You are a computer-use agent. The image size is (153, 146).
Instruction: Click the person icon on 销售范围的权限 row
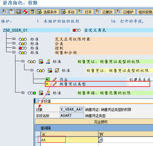coord(48,93)
